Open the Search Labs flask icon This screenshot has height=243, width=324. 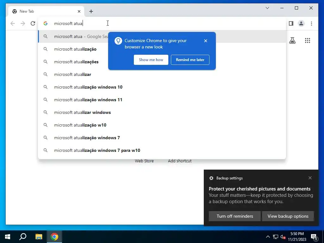tap(292, 40)
